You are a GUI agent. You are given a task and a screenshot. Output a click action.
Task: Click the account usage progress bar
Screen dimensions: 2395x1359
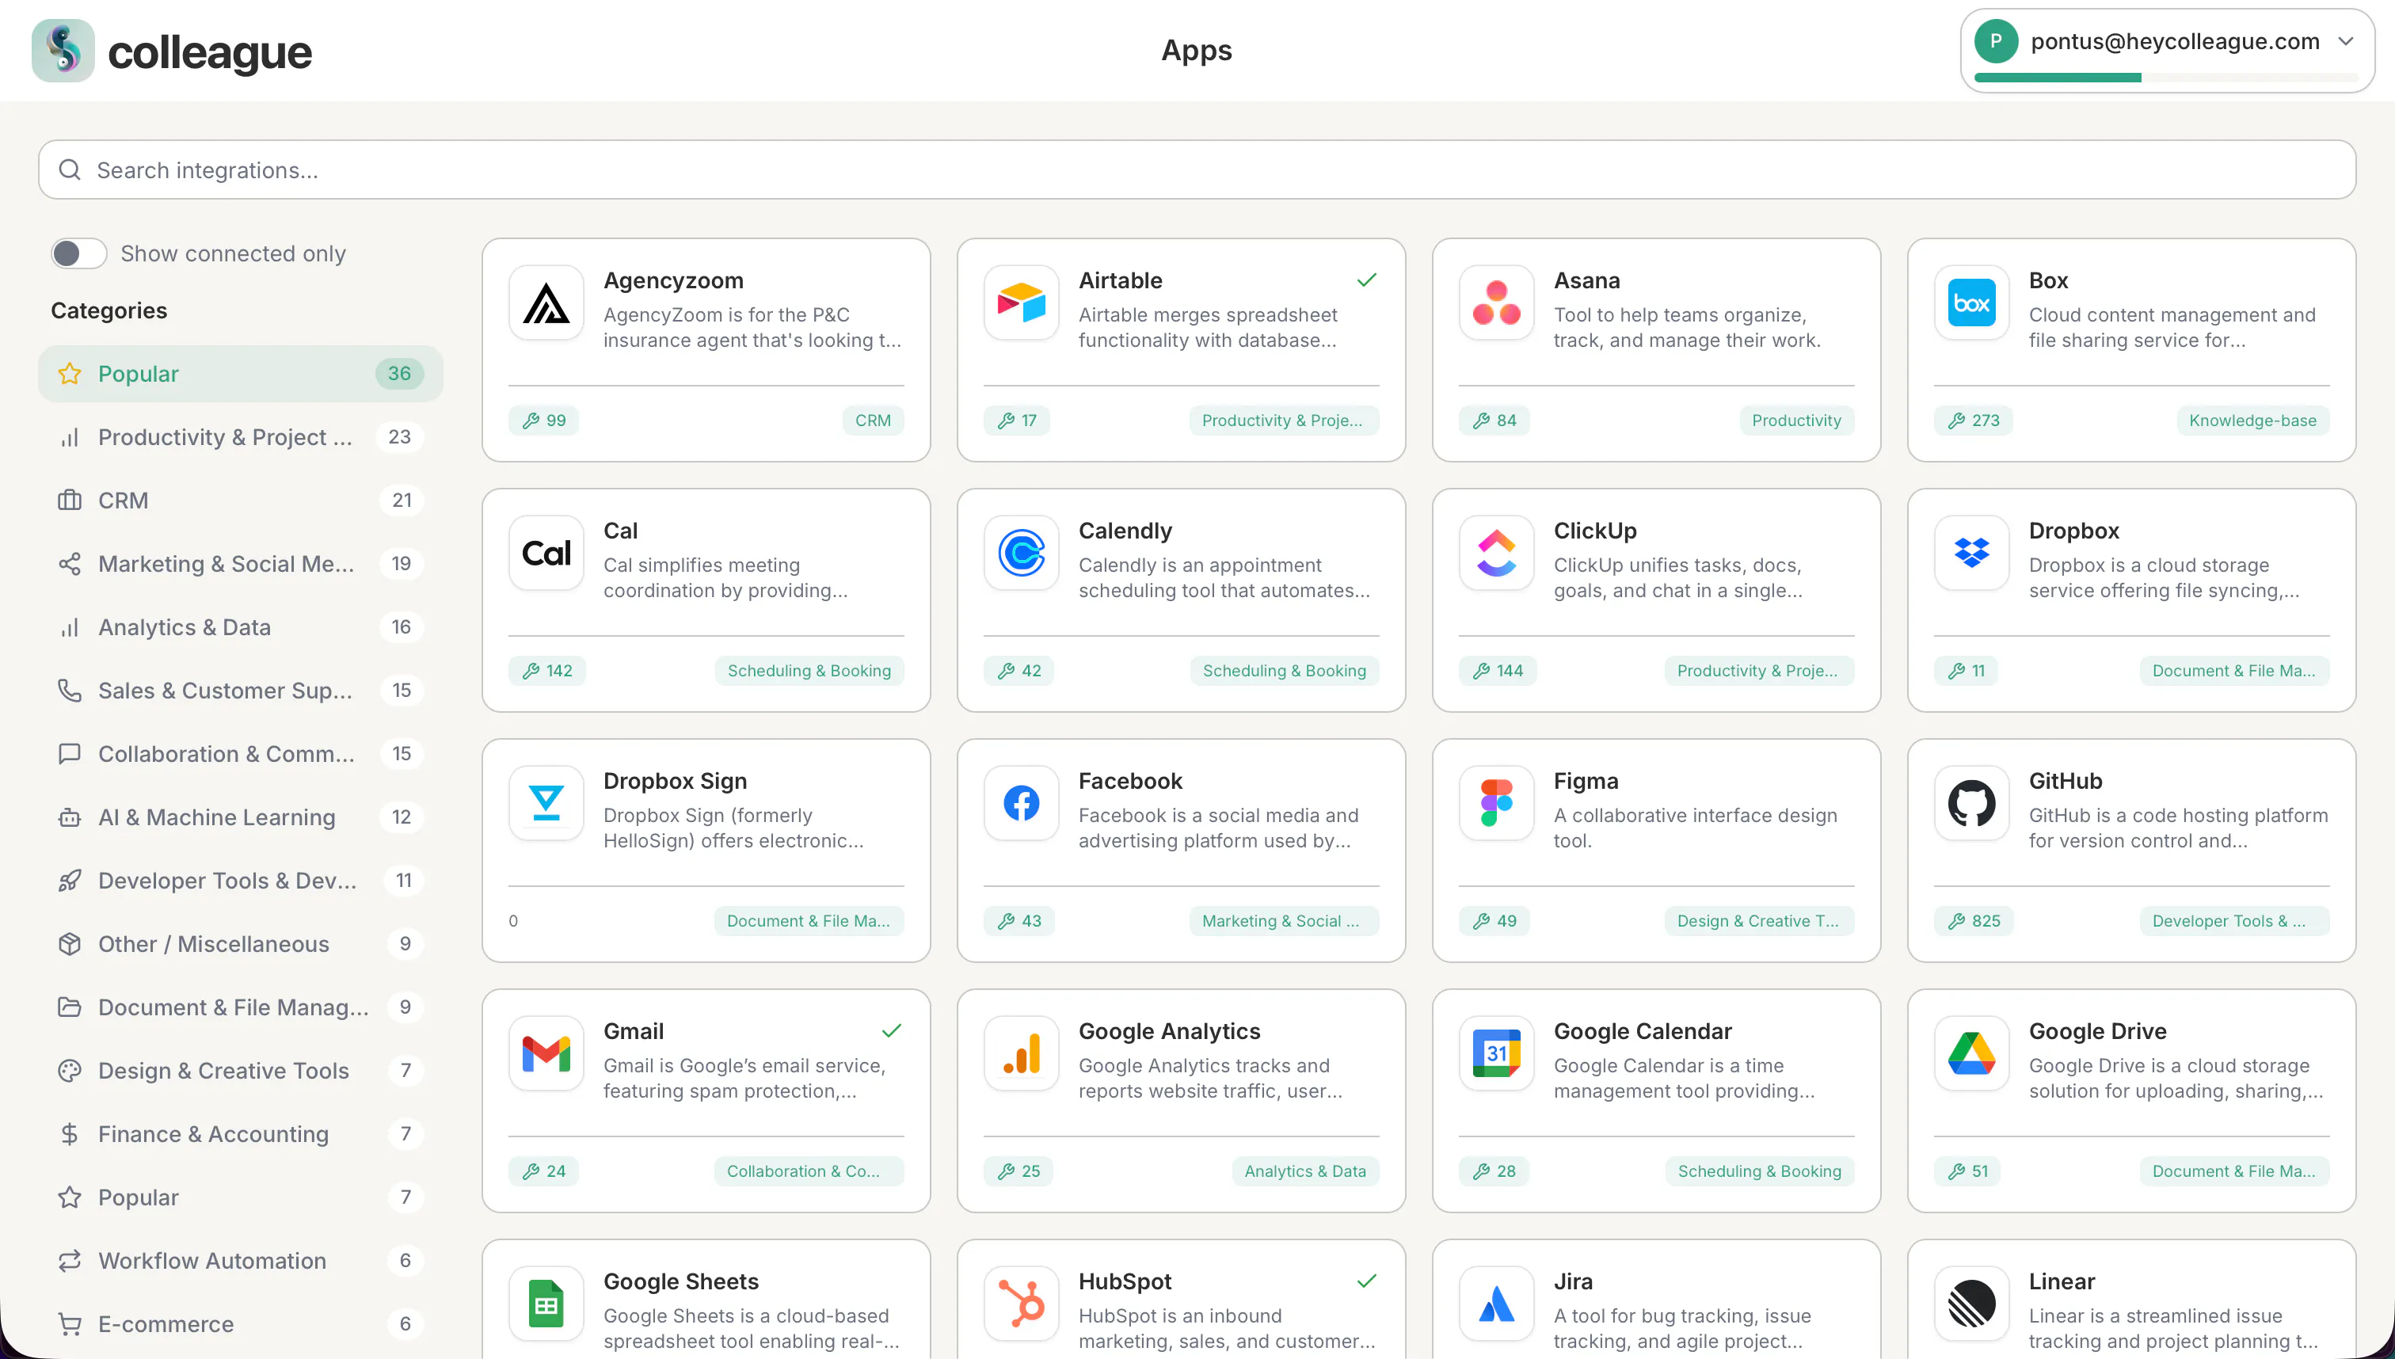pos(2165,78)
